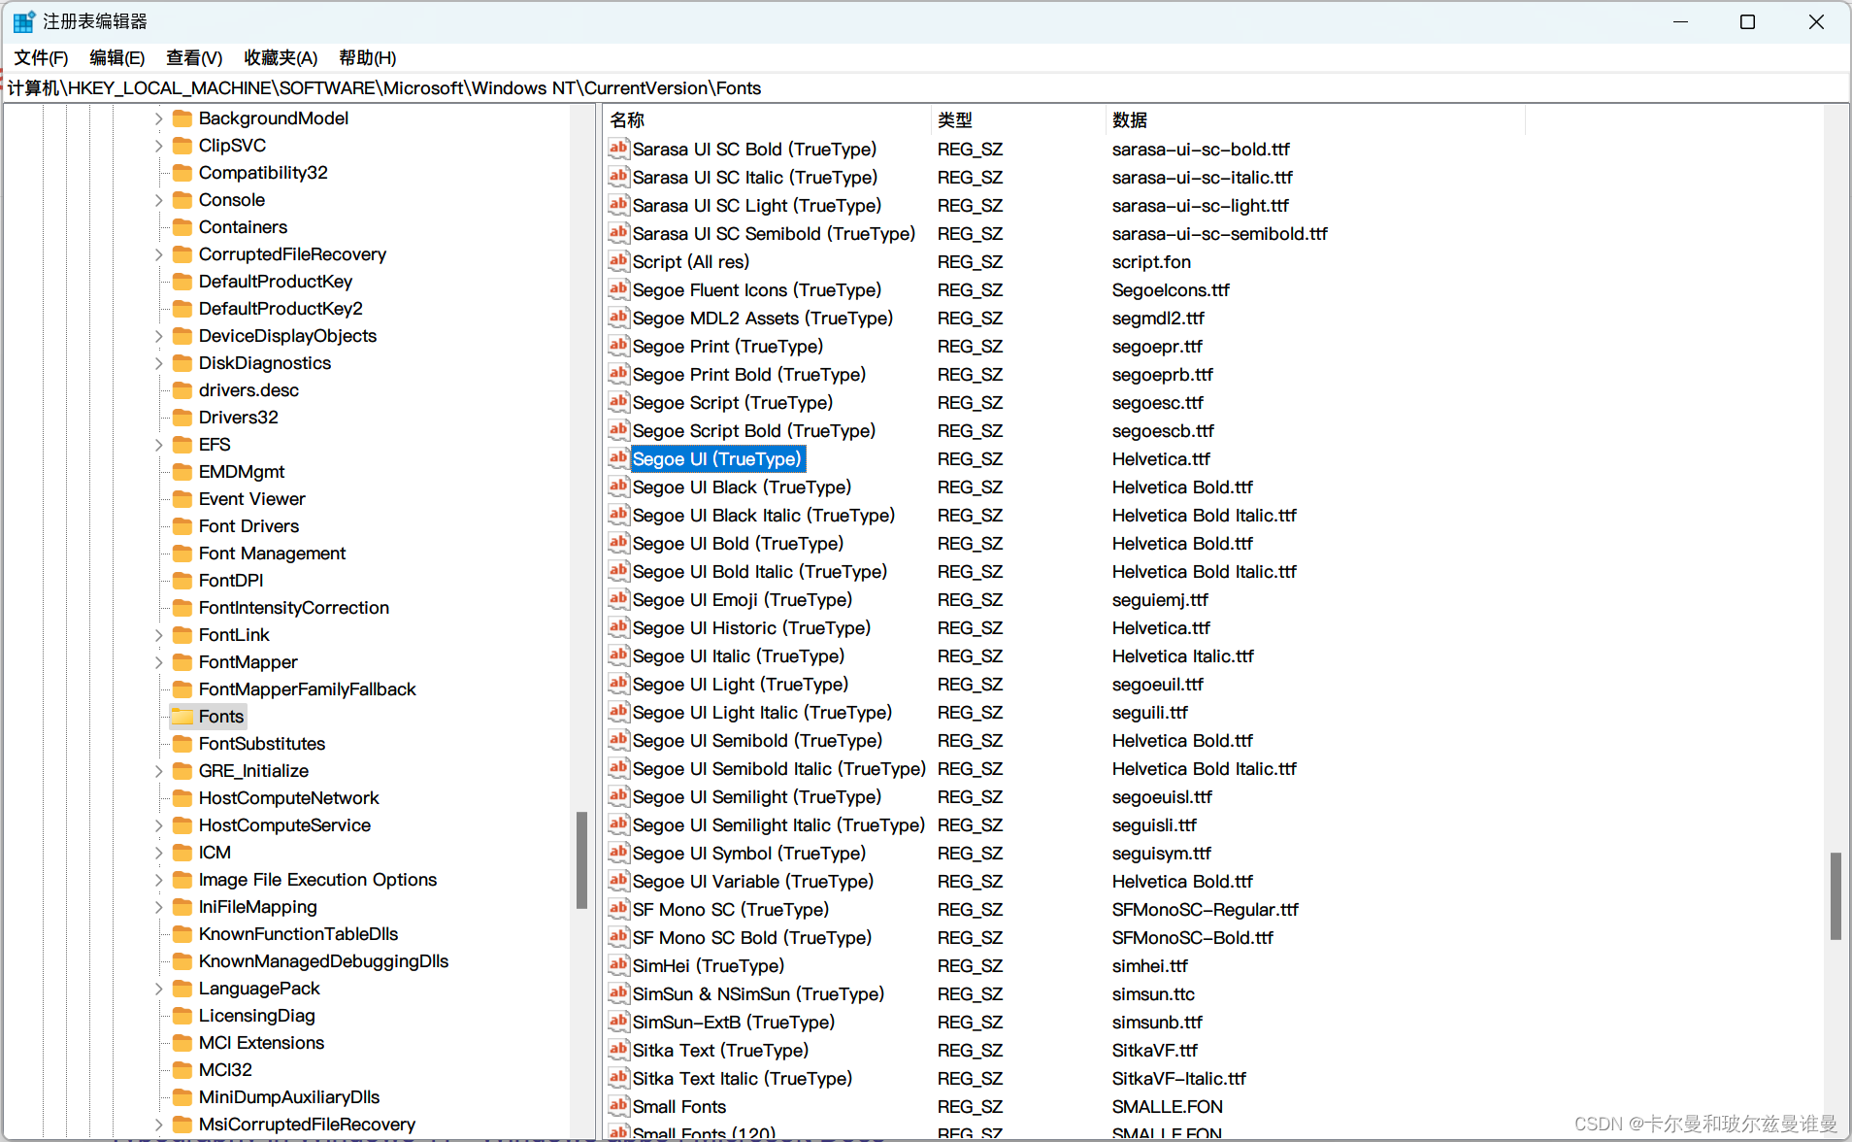Expand the Console key

click(x=158, y=200)
